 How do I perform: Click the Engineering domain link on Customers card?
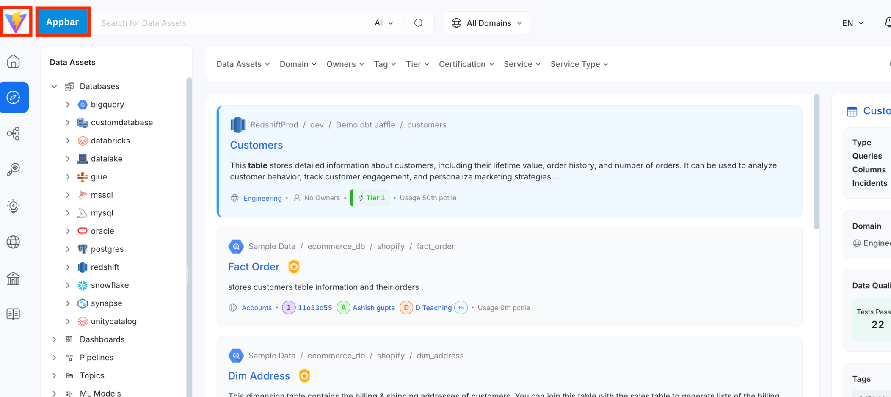pos(262,198)
